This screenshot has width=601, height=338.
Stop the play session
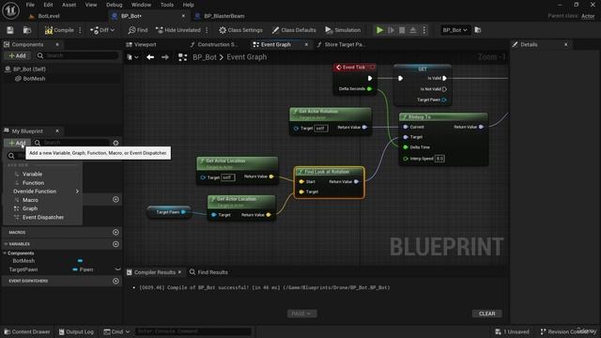tap(402, 30)
